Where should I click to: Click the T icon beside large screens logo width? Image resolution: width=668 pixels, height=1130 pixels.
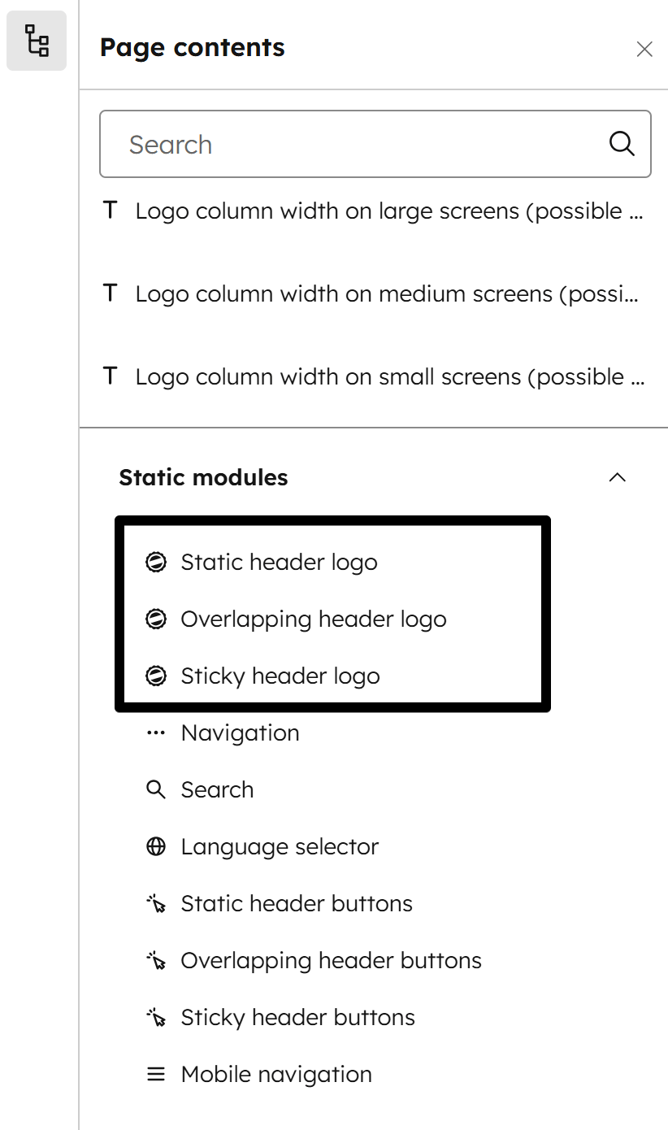[x=111, y=210]
